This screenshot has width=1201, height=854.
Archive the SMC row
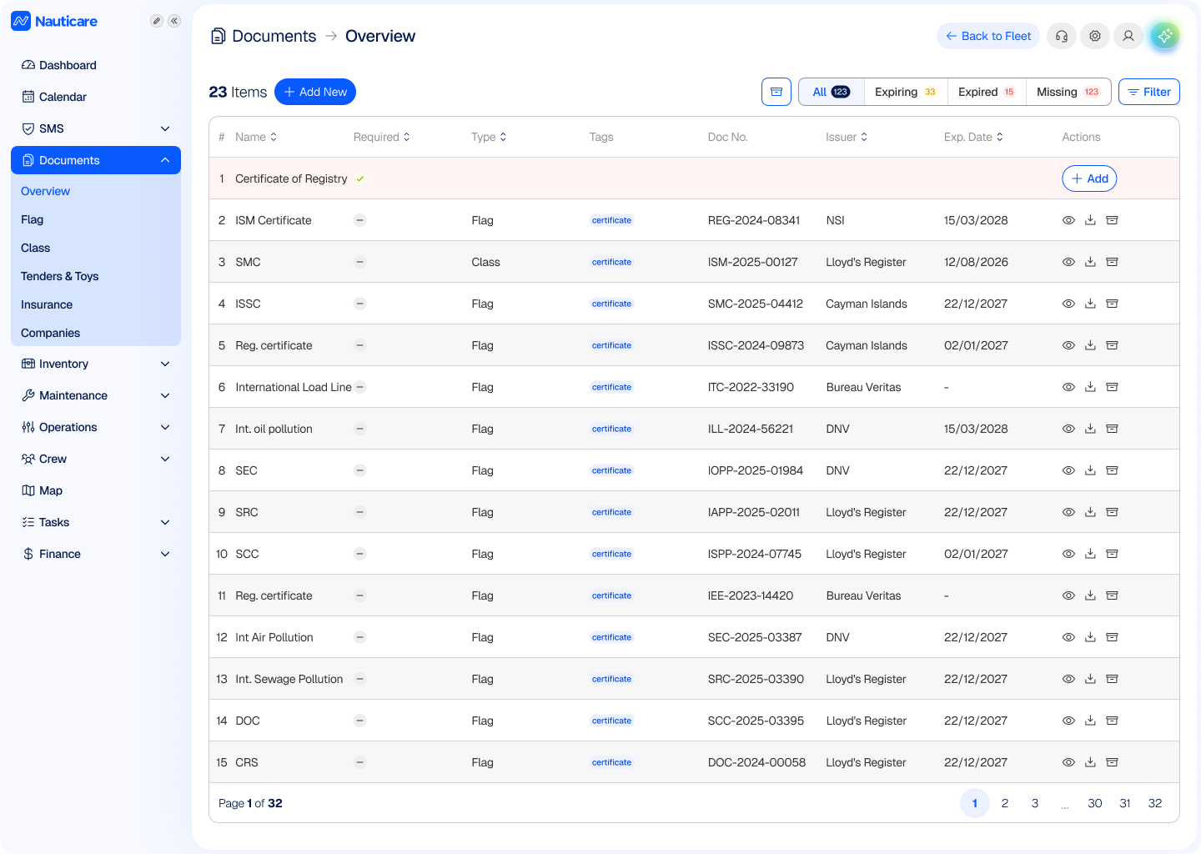(x=1112, y=262)
